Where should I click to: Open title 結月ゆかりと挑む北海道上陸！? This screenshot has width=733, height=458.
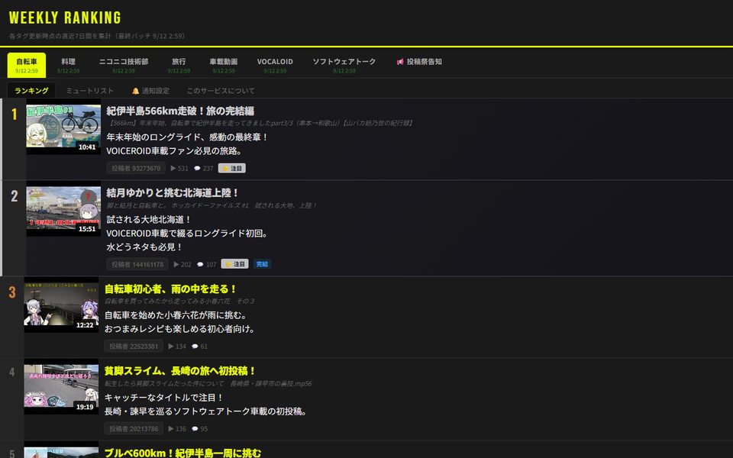coord(173,192)
